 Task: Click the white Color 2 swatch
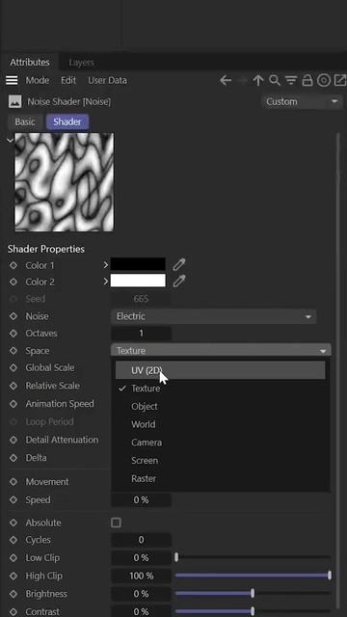138,281
